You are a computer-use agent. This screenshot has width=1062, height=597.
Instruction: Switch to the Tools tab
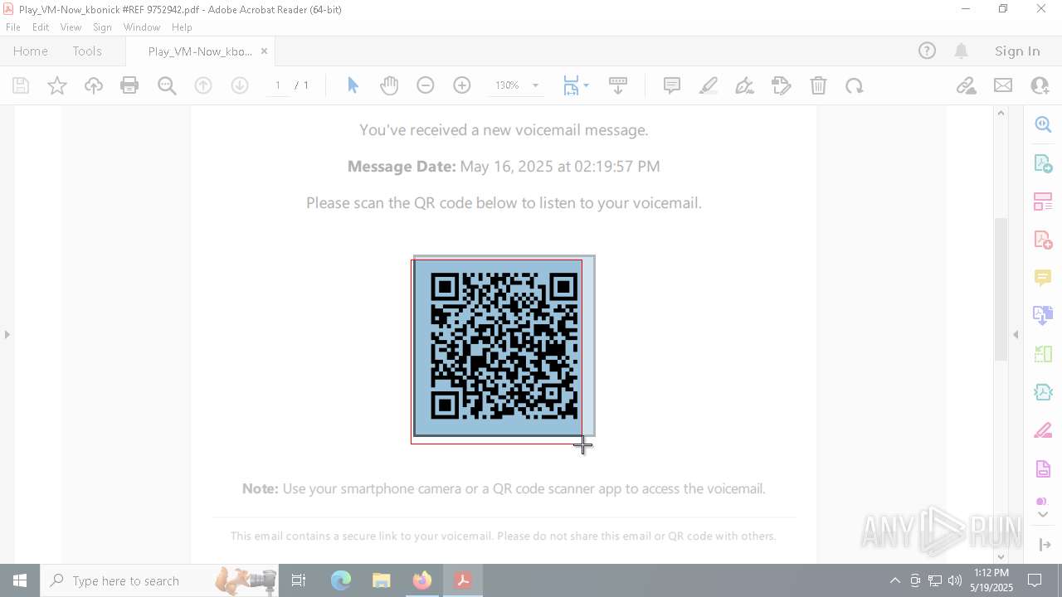click(87, 51)
